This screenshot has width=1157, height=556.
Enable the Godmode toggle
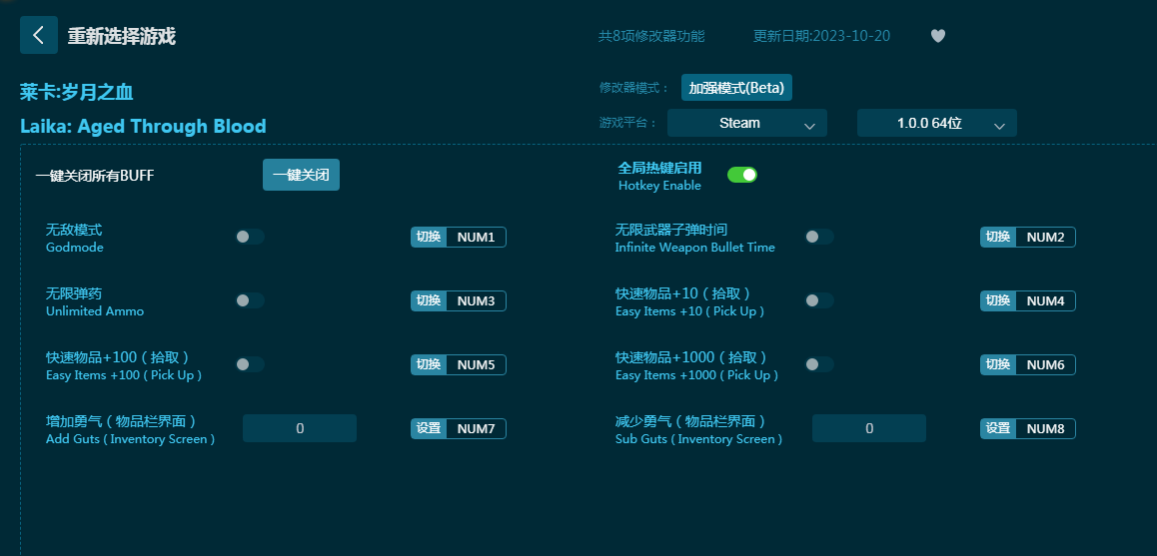(250, 237)
